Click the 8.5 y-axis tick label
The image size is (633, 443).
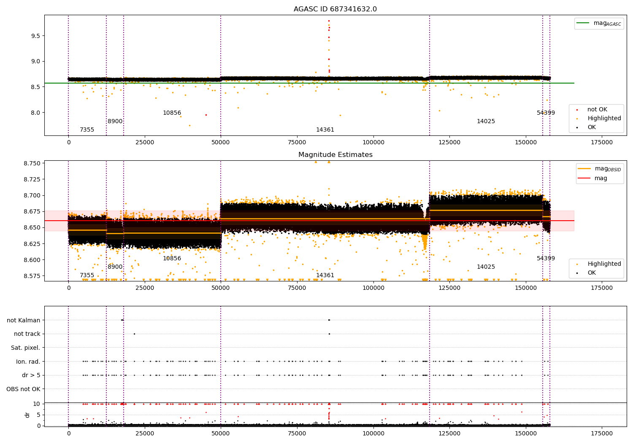point(35,87)
